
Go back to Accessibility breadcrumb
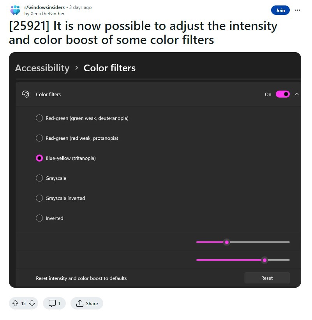[x=42, y=68]
